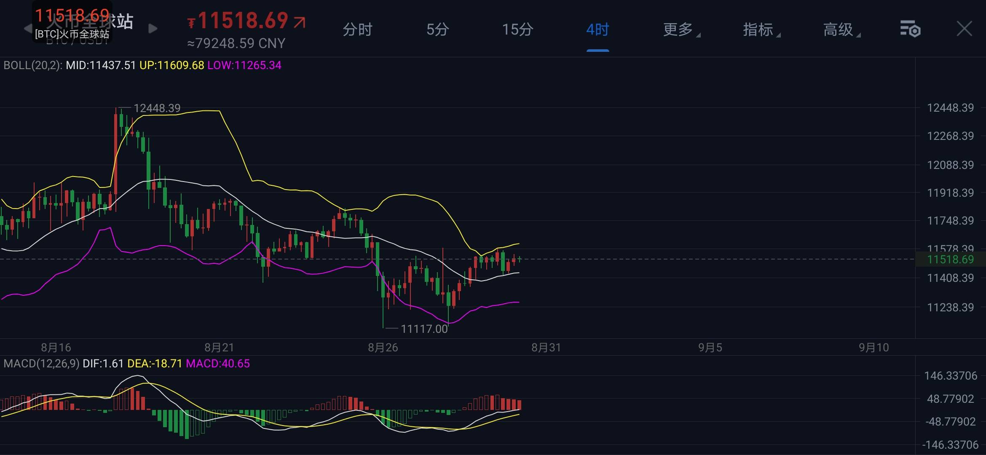
Task: Close the chart with the X icon
Action: coord(964,29)
